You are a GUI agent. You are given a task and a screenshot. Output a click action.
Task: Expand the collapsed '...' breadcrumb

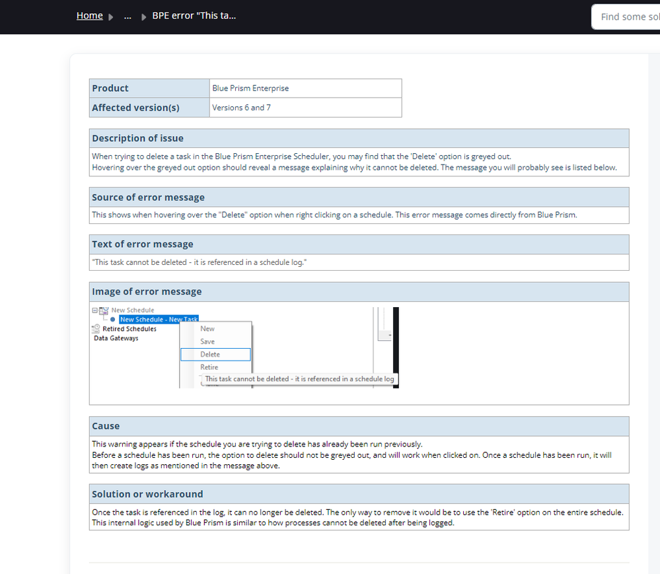(128, 16)
